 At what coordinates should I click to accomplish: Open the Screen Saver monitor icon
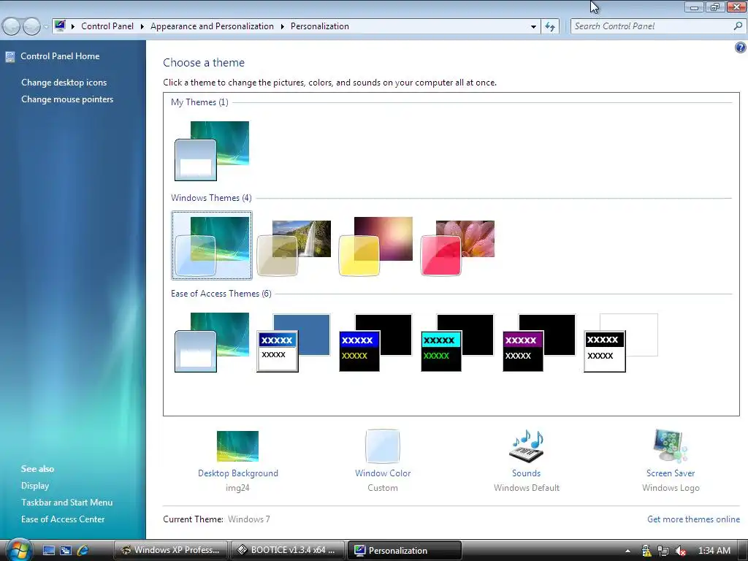(671, 446)
